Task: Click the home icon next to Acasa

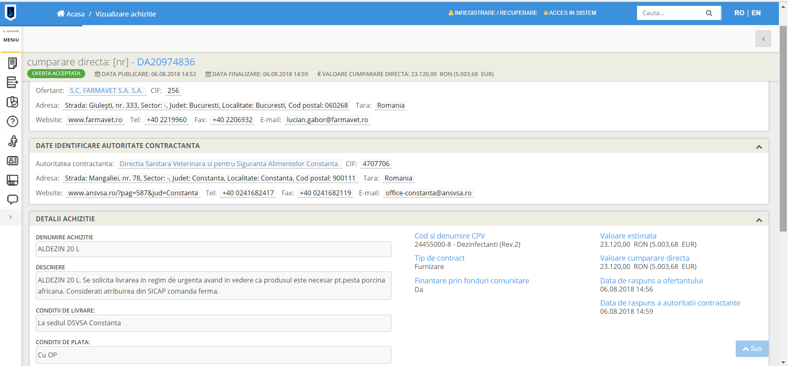Action: [61, 14]
